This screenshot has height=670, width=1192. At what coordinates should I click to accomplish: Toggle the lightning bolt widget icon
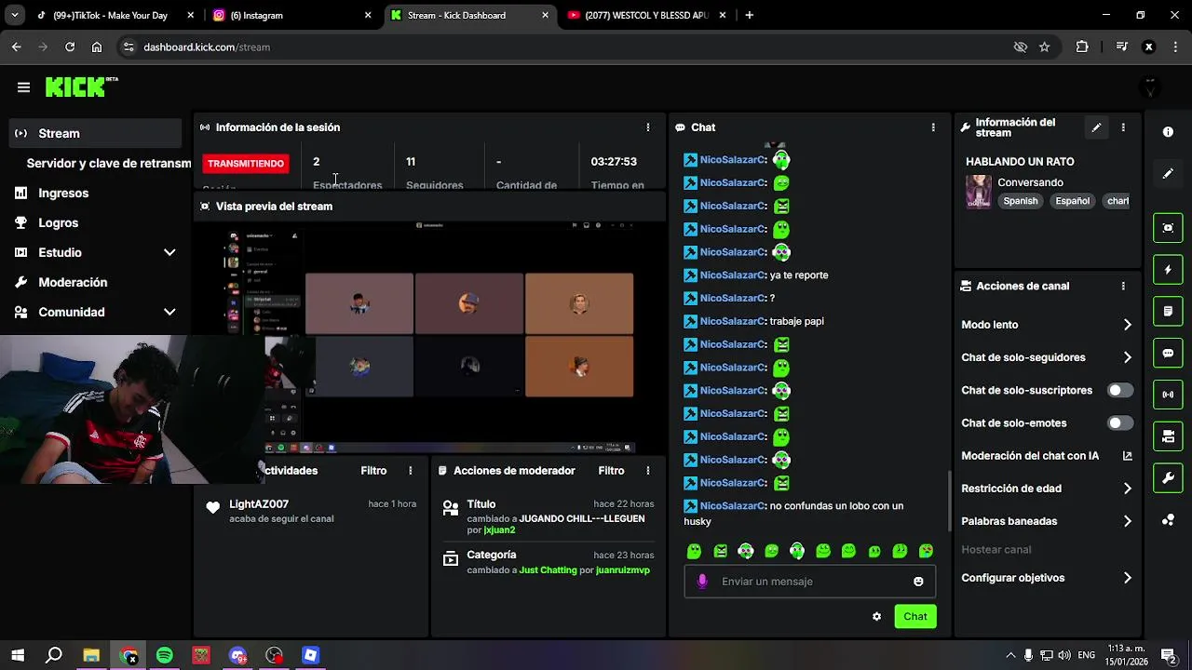click(x=1168, y=270)
